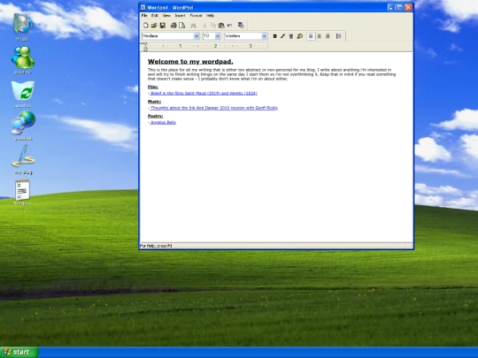The width and height of the screenshot is (478, 358).
Task: Insert Date/Time using the toolbar icon
Action: tap(241, 26)
